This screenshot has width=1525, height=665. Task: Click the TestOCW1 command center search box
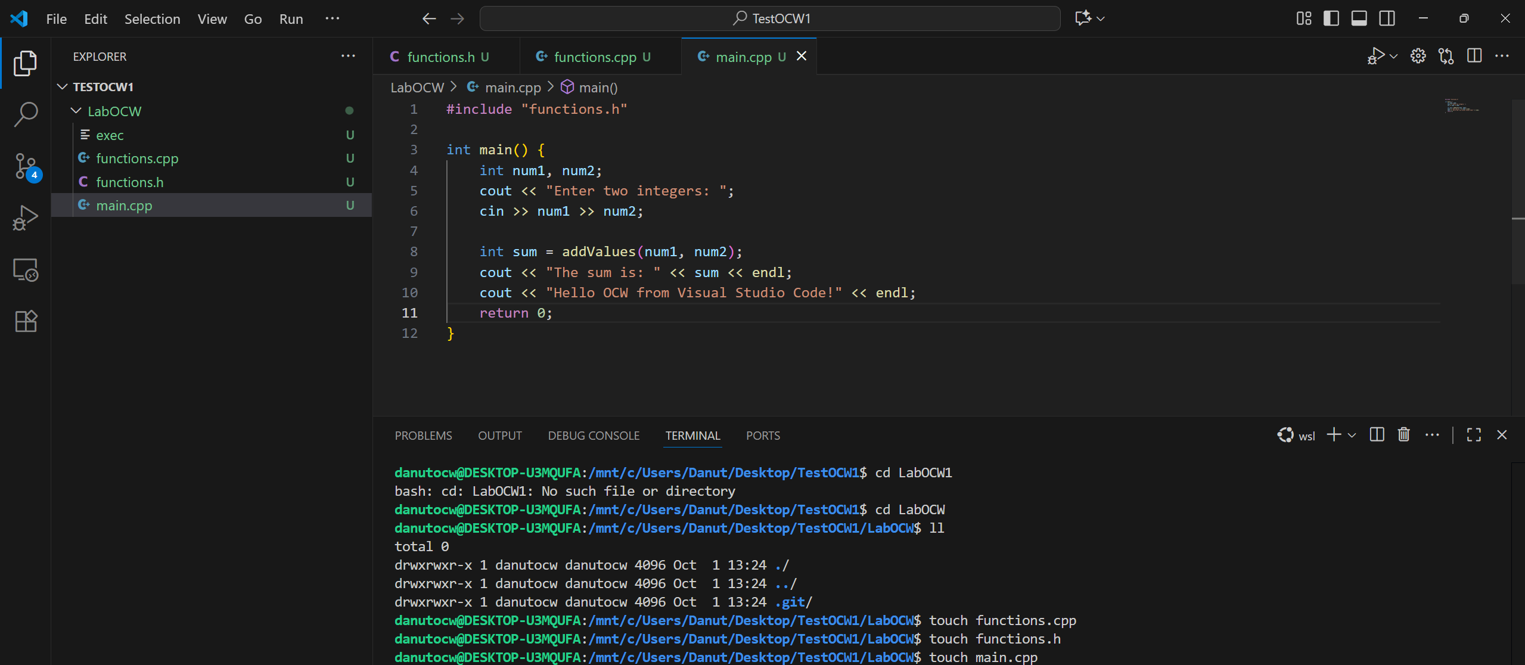click(769, 18)
